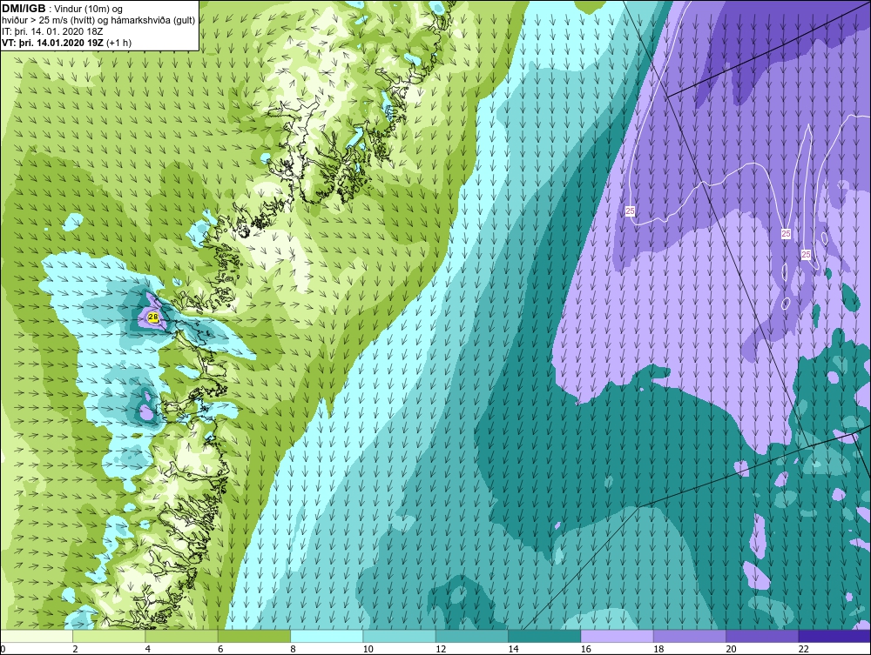Select the 4–6 m/s green legend swatch
Screen dimensions: 871x655
pyautogui.click(x=182, y=636)
